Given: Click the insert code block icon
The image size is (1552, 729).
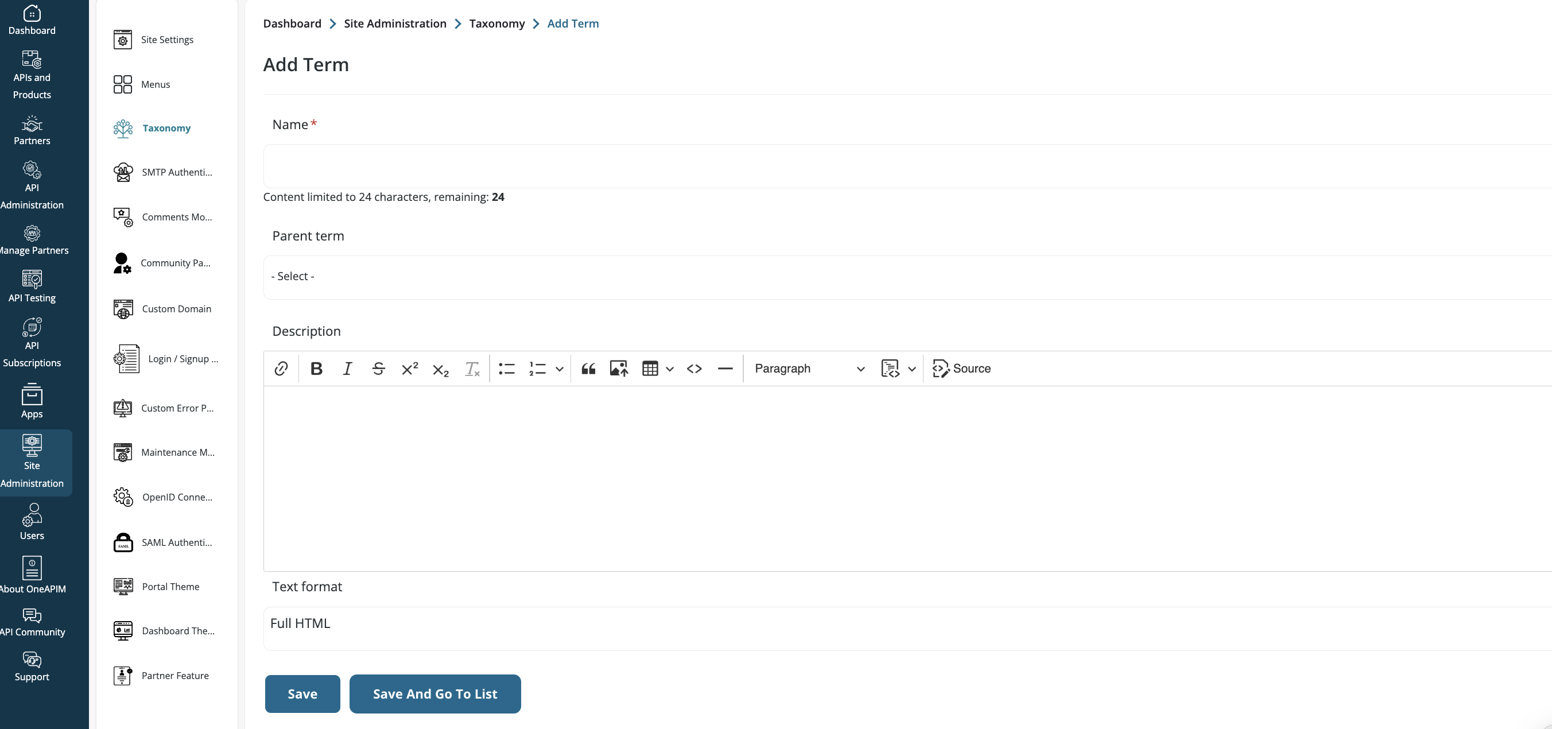Looking at the screenshot, I should click(x=693, y=369).
